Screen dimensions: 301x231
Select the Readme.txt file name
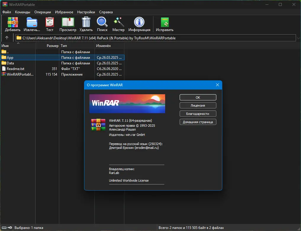(x=16, y=69)
